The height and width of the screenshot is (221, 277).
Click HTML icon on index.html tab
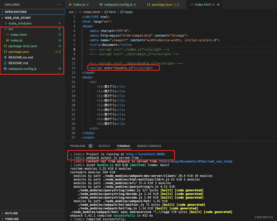tap(192, 5)
